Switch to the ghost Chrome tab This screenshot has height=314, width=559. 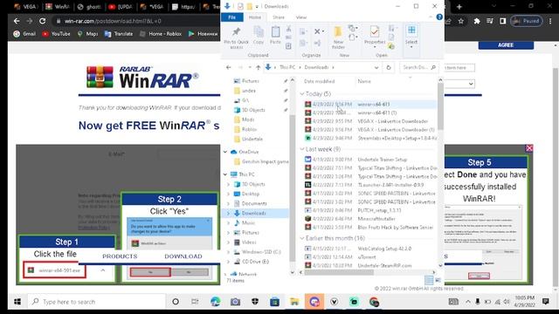(89, 6)
